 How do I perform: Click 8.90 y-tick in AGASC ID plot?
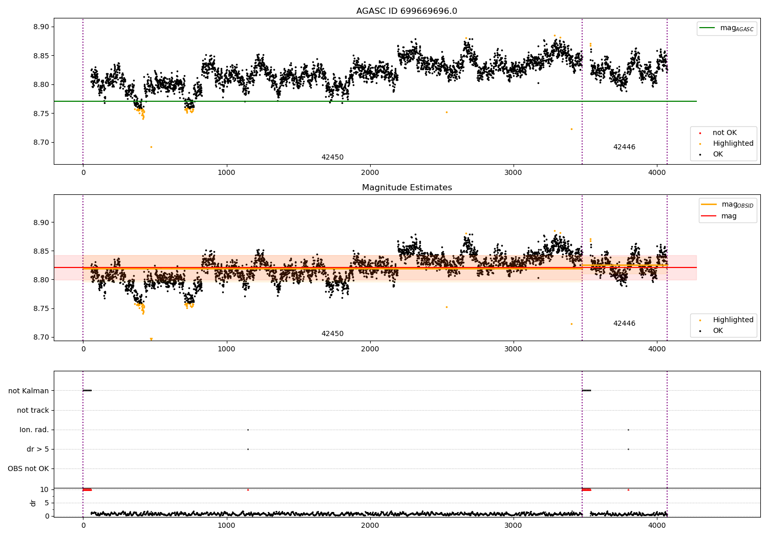coord(40,27)
